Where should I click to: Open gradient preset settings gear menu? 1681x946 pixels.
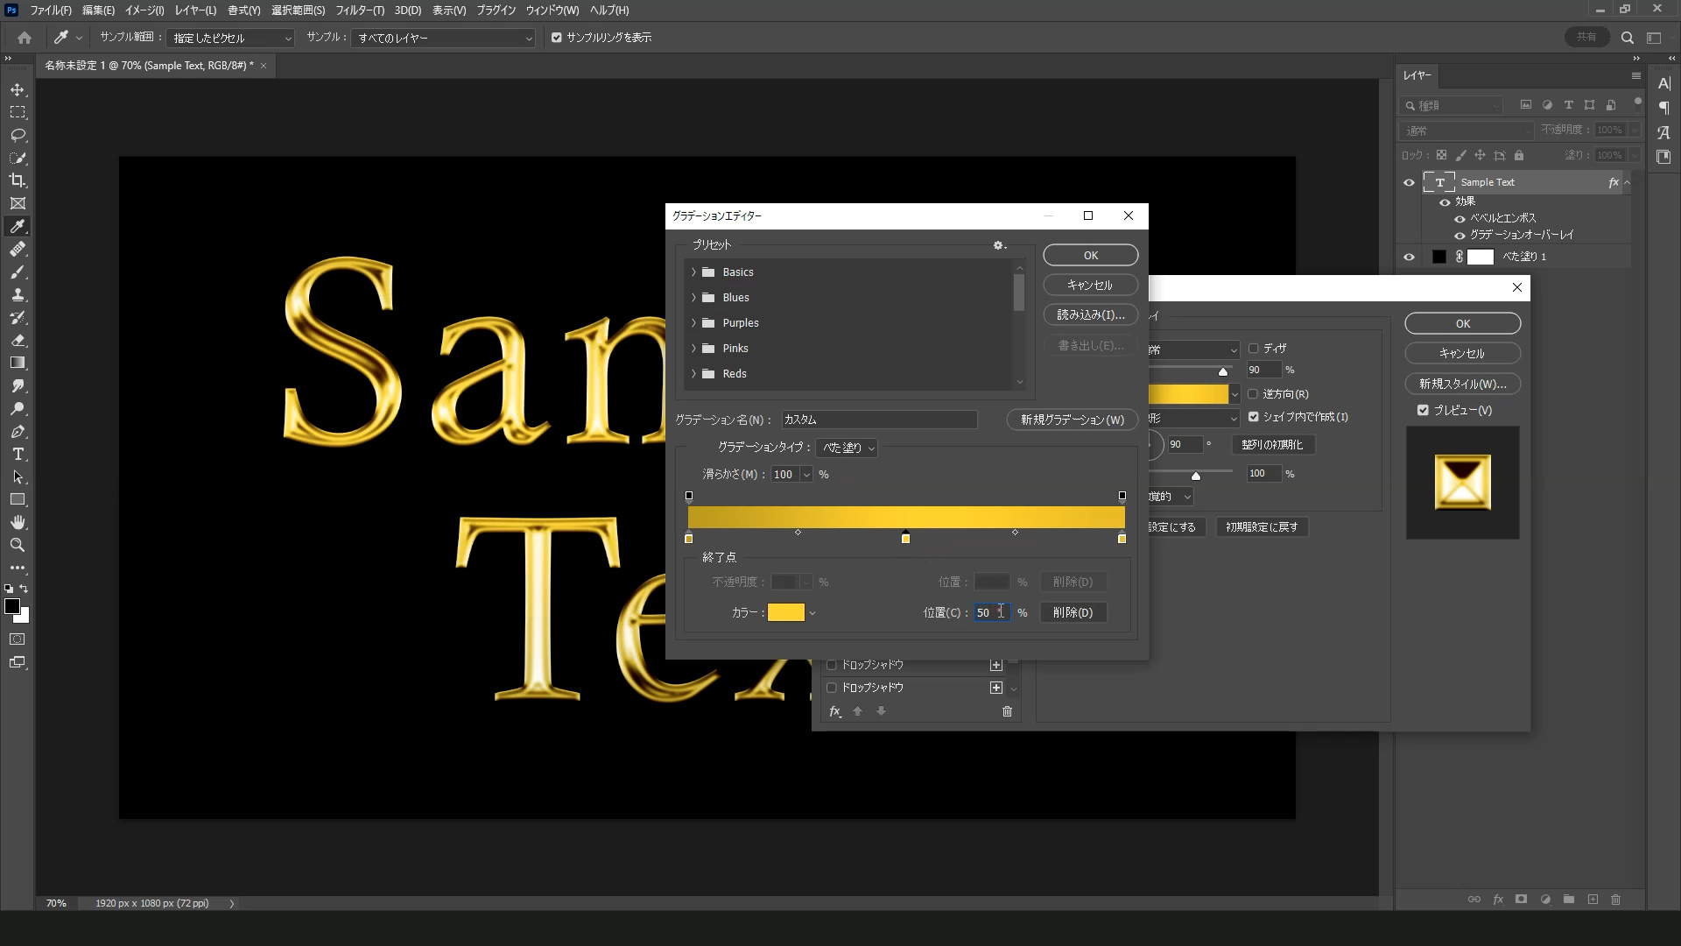(999, 245)
